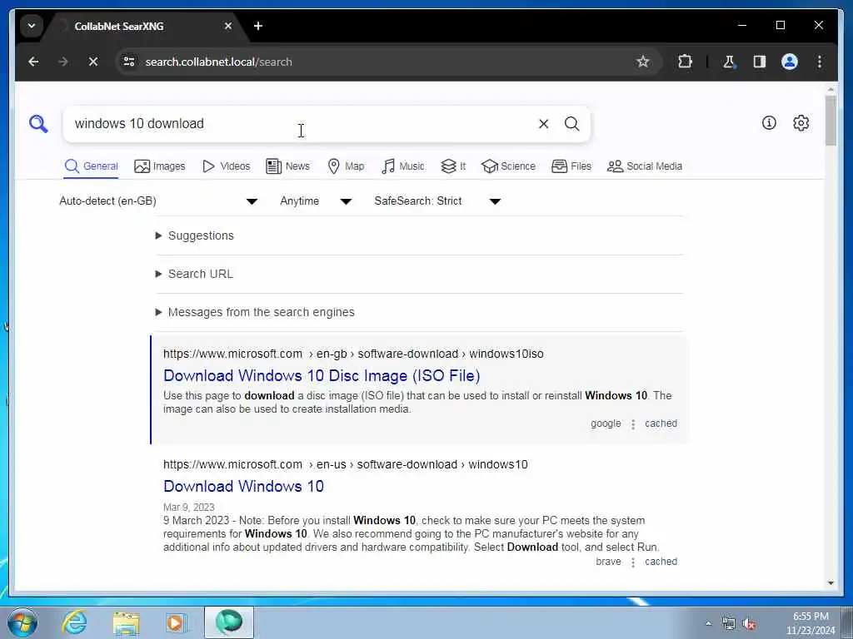This screenshot has height=639, width=853.
Task: Toggle browser side panel icon
Action: pyautogui.click(x=760, y=62)
